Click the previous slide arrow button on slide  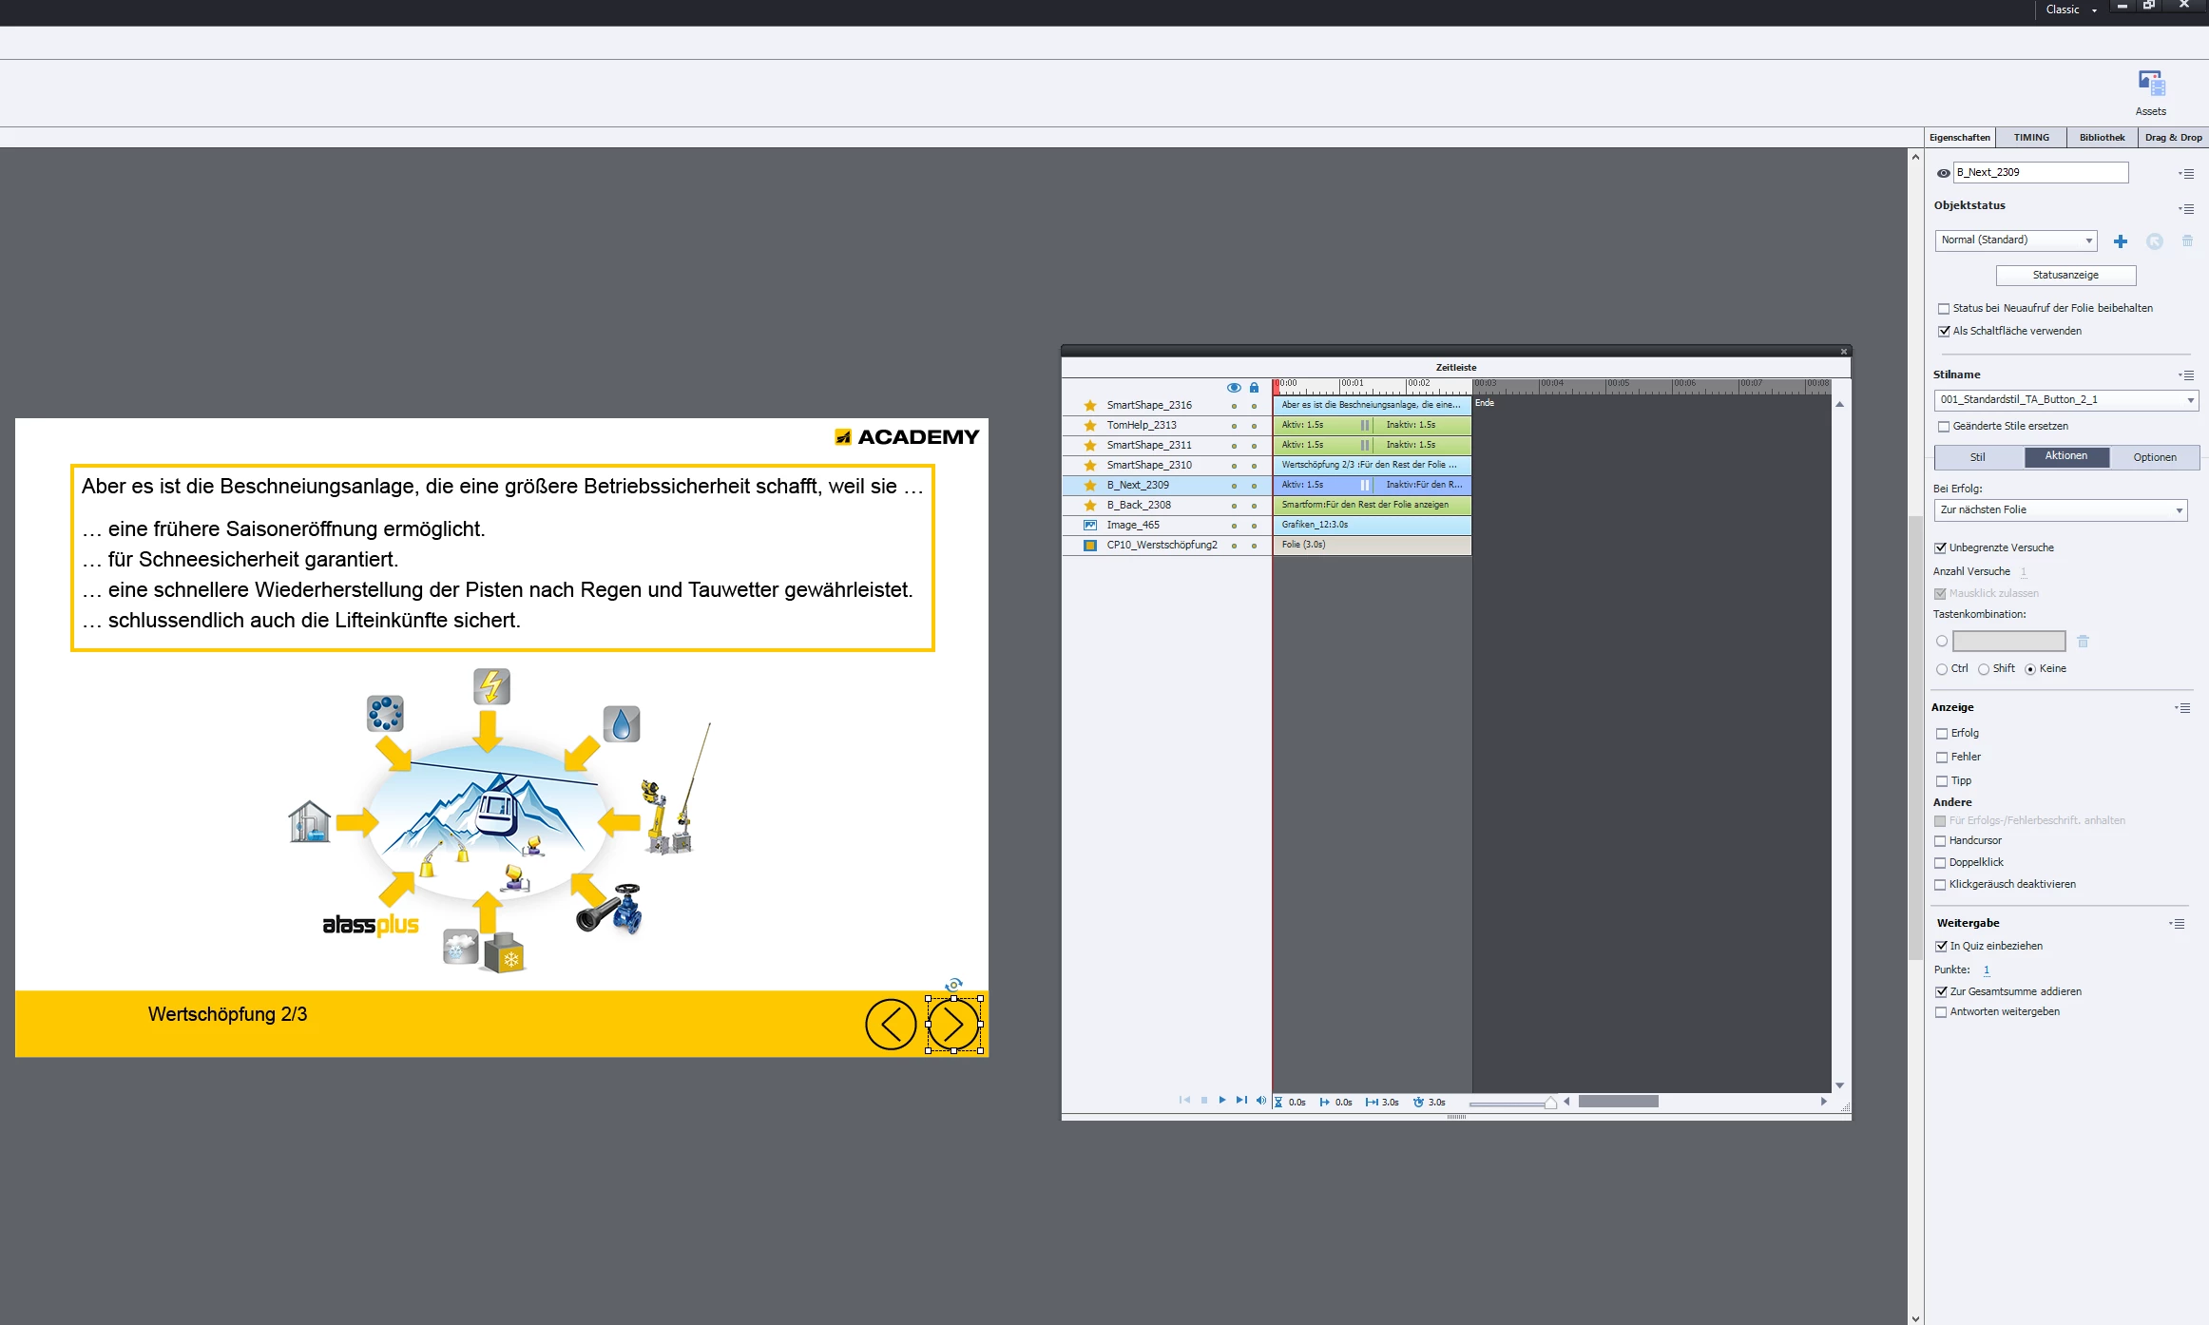tap(891, 1025)
